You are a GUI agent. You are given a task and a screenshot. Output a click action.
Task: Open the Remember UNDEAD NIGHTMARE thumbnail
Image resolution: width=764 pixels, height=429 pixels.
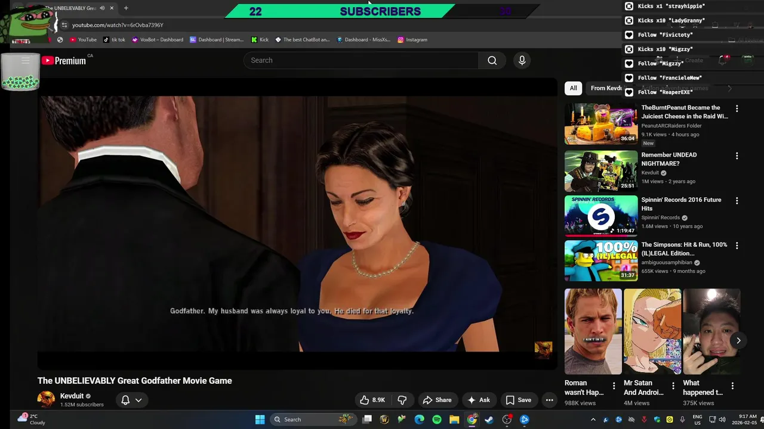[x=601, y=171]
